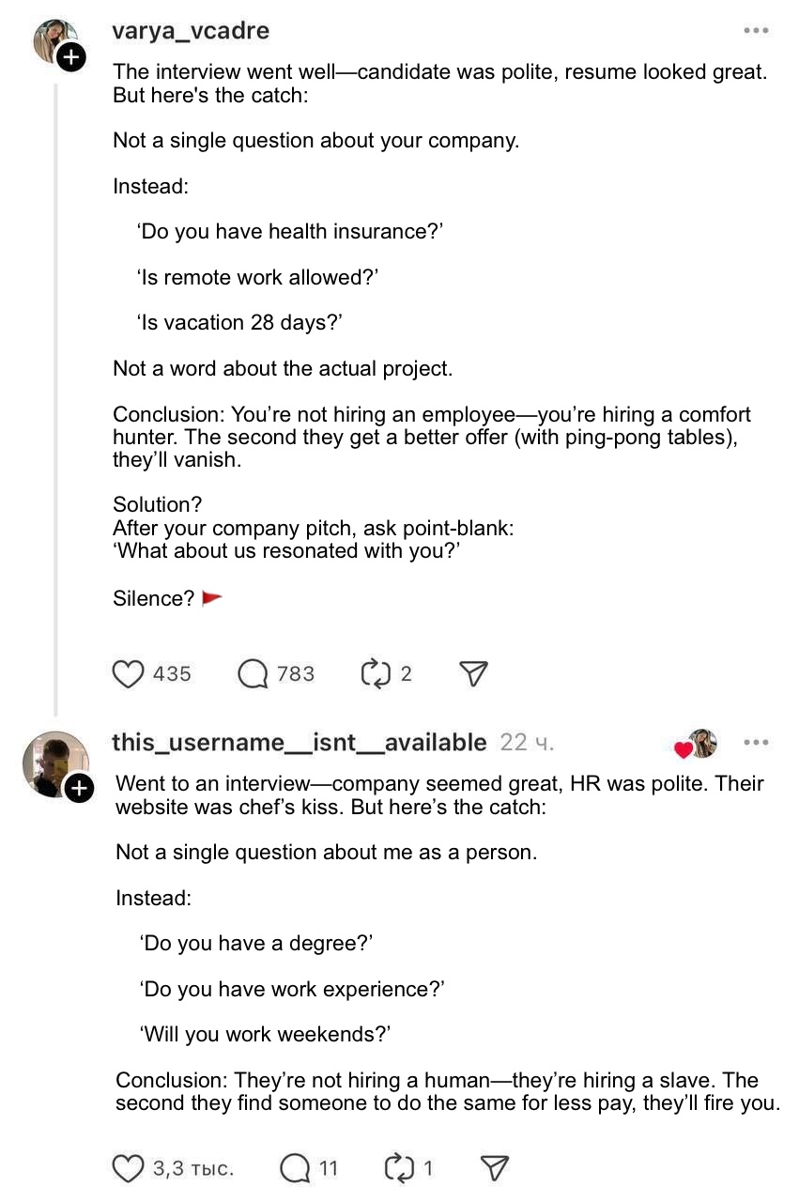Screen dimensions: 799x1202
Task: Open this_username__isnt__available profile from the username
Action: point(300,743)
